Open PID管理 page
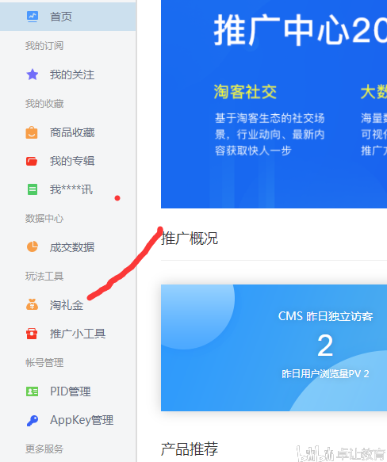 tap(71, 391)
